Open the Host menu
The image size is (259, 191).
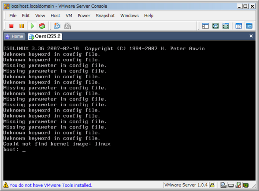[55, 16]
